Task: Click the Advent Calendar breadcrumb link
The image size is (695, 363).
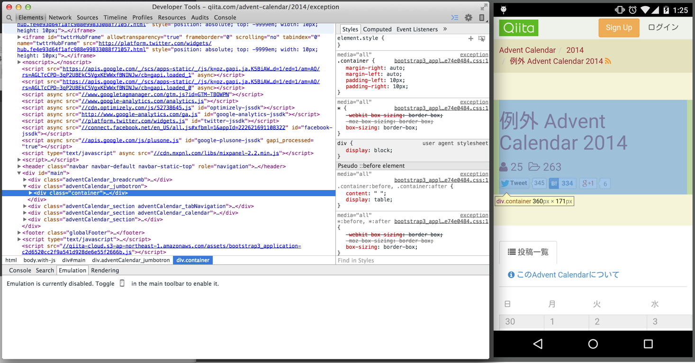Action: tap(527, 50)
